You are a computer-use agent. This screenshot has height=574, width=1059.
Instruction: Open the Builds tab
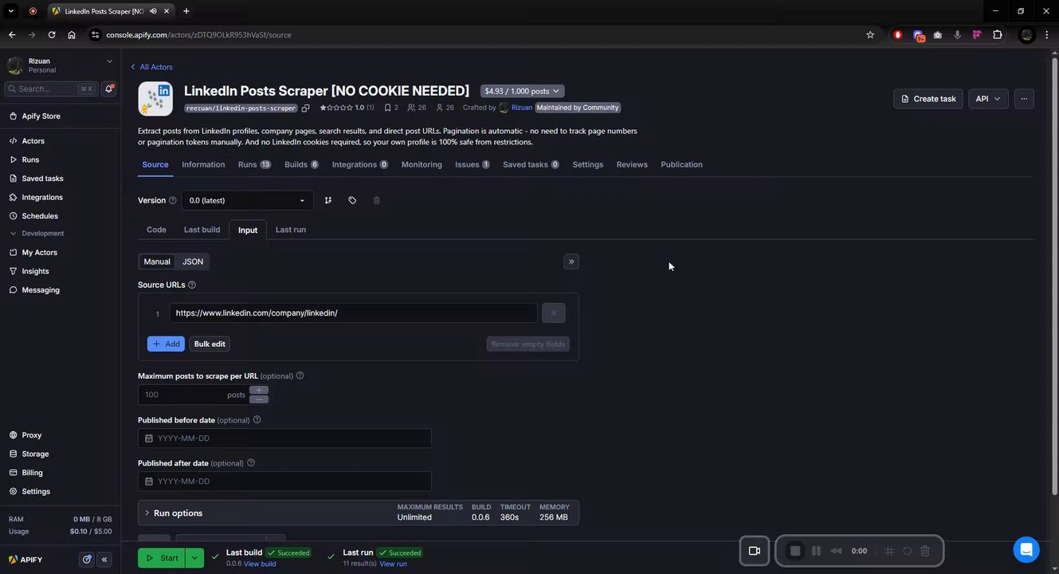coord(301,164)
